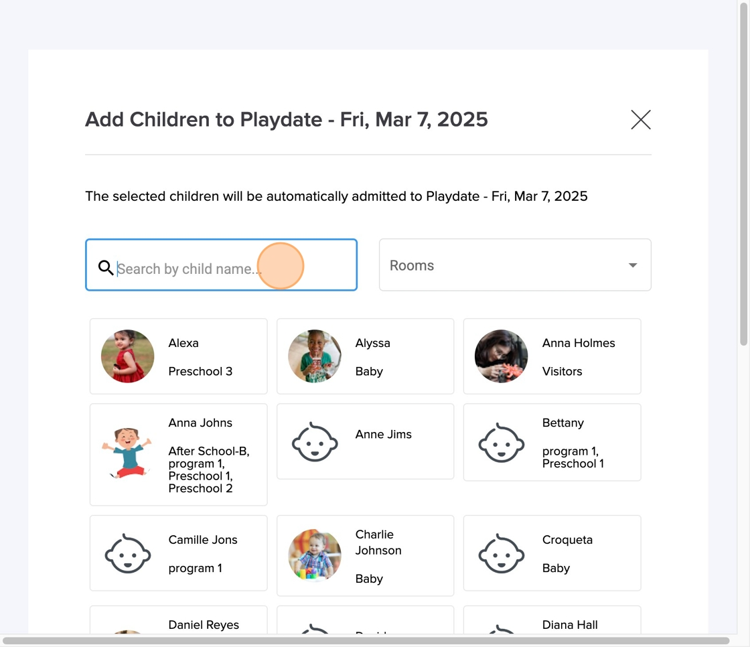Click the Diana Hall name text
The image size is (750, 647).
[x=570, y=625]
